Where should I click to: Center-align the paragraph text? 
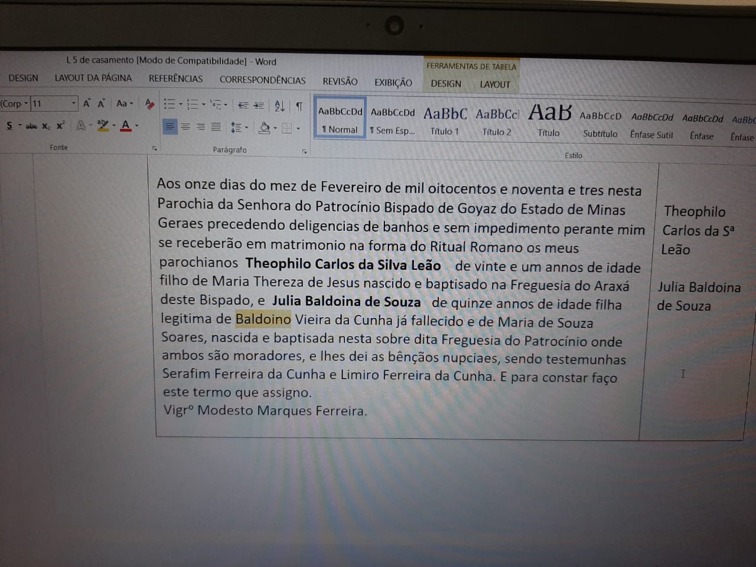(x=185, y=126)
